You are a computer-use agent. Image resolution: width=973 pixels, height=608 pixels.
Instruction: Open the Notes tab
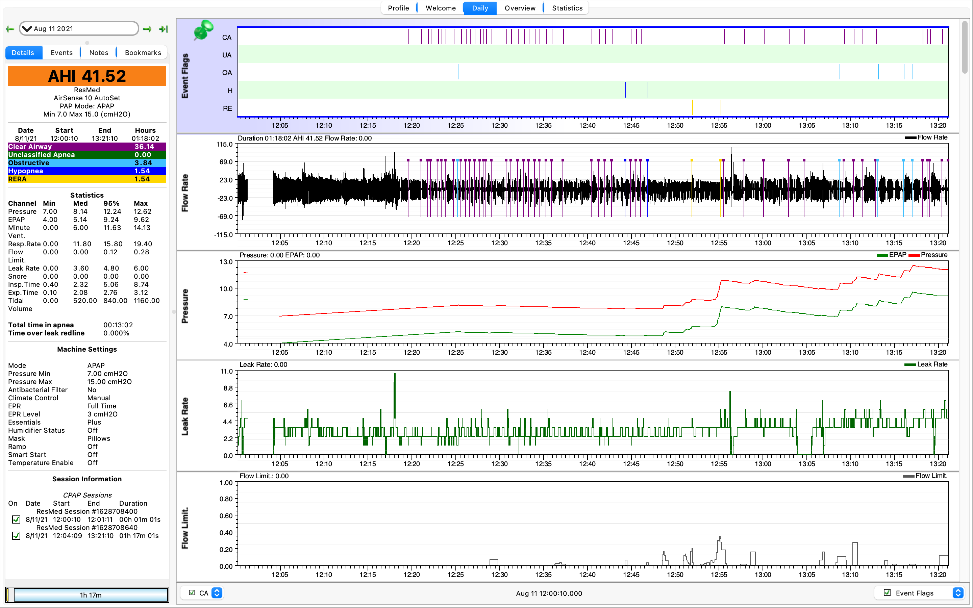pos(99,53)
